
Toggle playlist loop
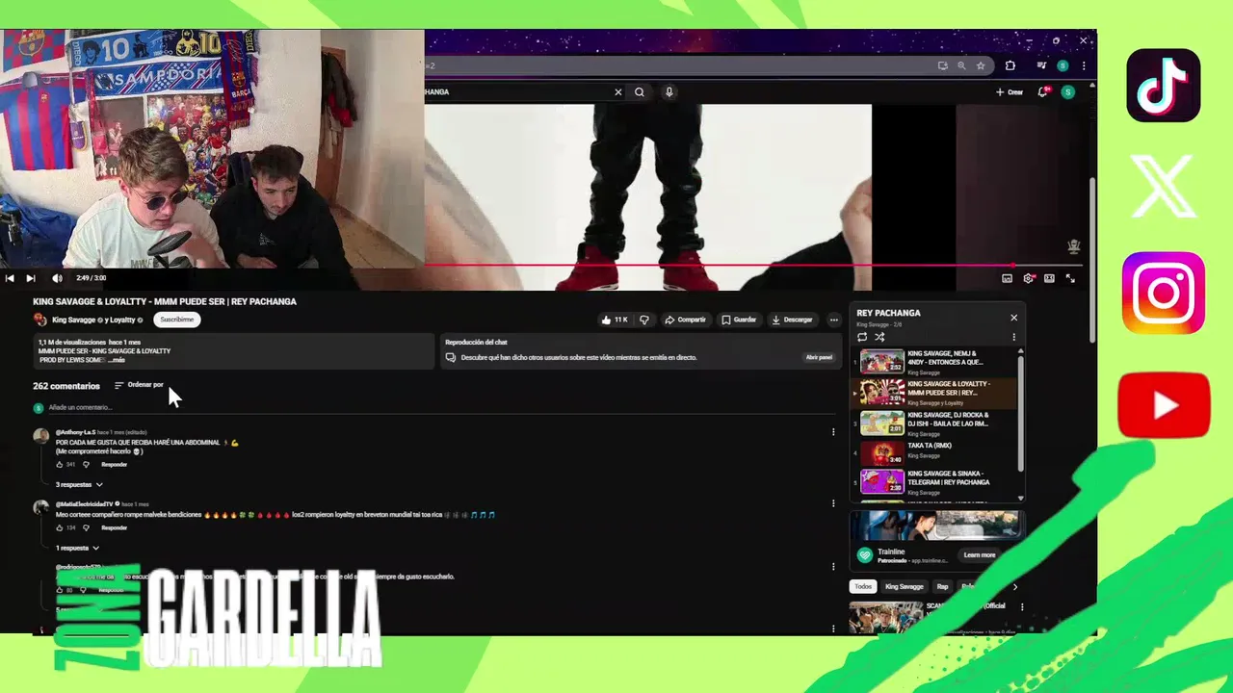(862, 337)
